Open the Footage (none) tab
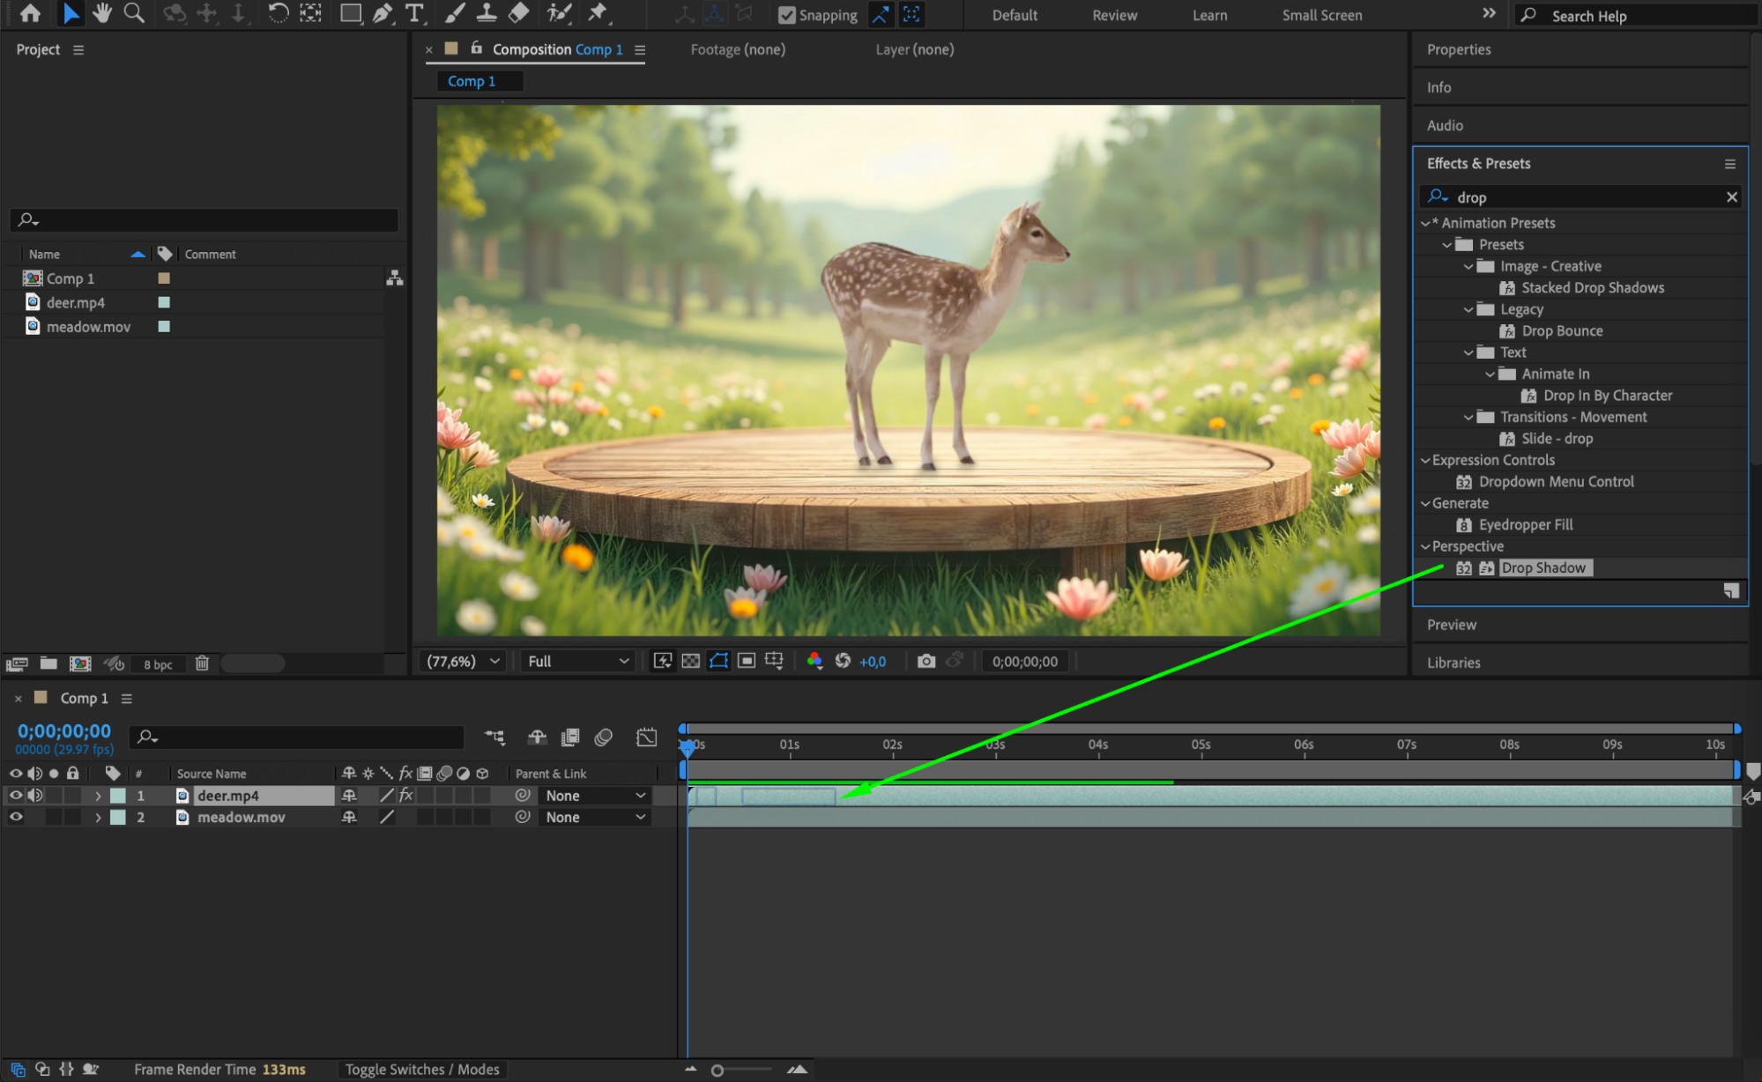Image resolution: width=1762 pixels, height=1082 pixels. [737, 49]
